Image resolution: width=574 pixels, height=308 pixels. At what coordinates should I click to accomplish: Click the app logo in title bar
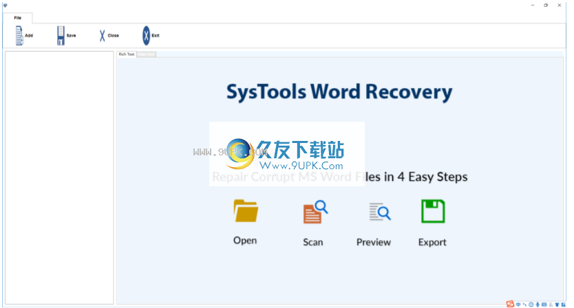(5, 5)
